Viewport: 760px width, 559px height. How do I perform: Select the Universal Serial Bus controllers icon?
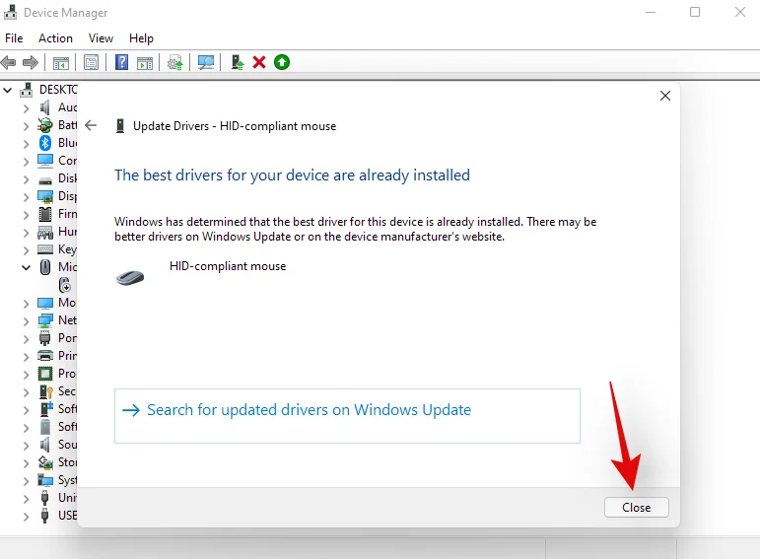click(45, 498)
